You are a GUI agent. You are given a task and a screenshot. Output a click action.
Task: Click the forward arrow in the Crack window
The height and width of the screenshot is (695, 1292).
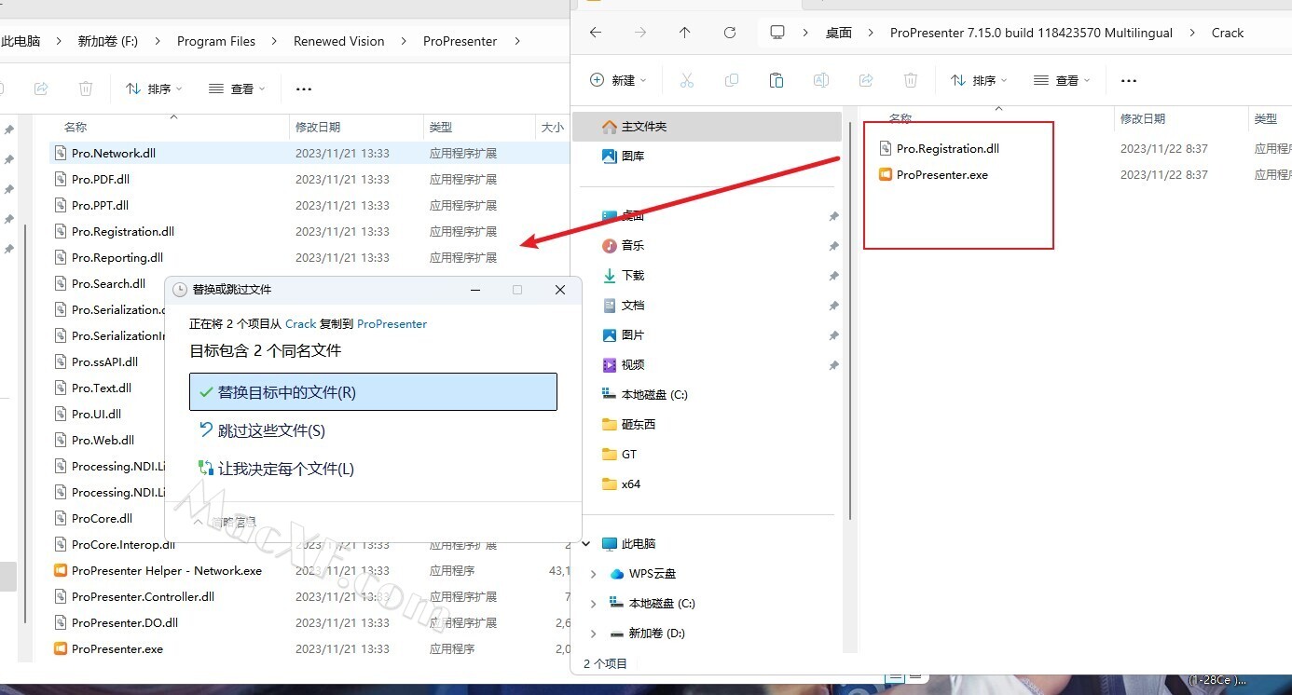640,33
